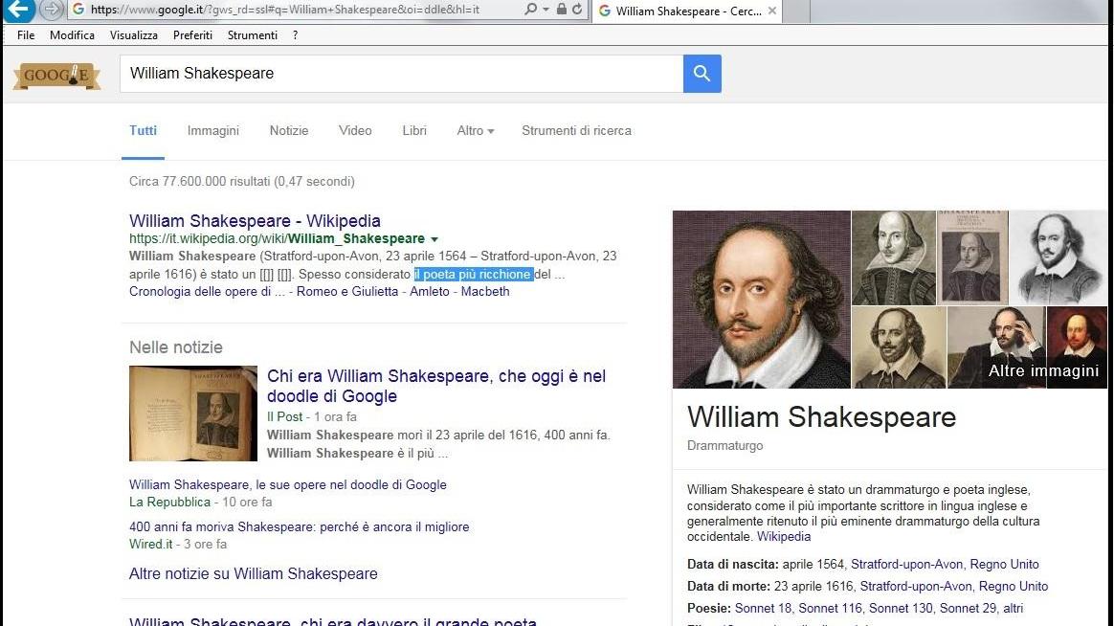Open Regno Unito link in Data di nascita

(1004, 564)
